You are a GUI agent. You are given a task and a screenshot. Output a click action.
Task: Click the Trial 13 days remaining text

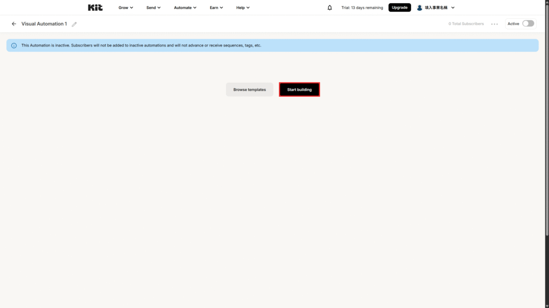click(362, 7)
